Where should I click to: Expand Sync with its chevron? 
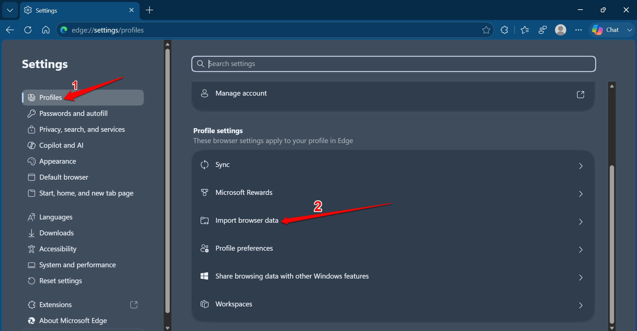581,166
